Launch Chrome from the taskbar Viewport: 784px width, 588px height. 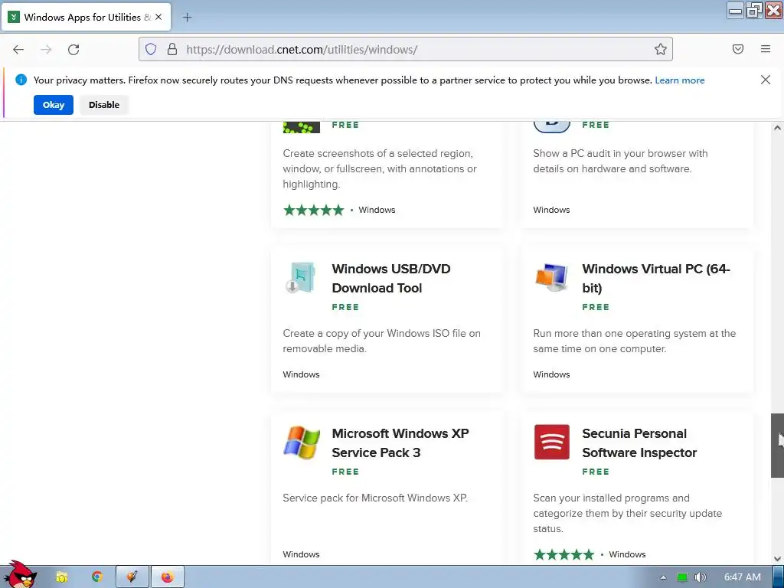(97, 577)
